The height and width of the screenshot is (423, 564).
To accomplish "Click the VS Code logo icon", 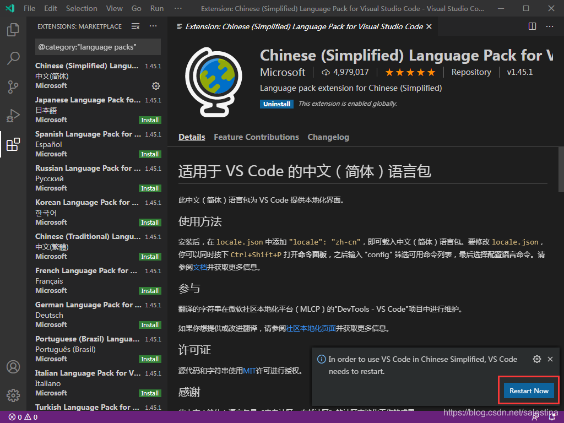I will pyautogui.click(x=10, y=8).
